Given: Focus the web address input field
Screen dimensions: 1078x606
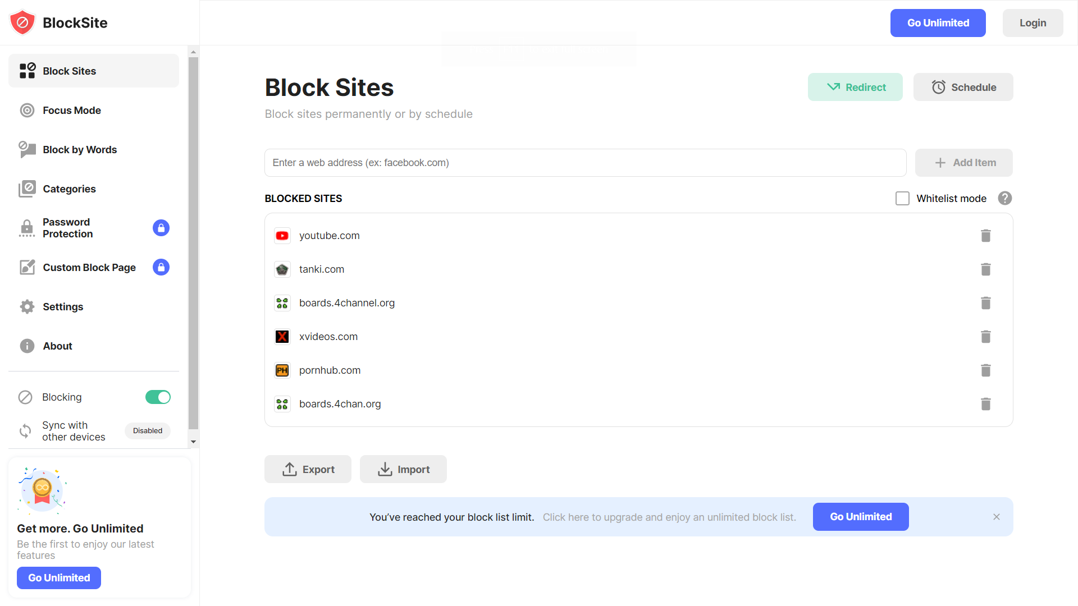Looking at the screenshot, I should pos(585,163).
